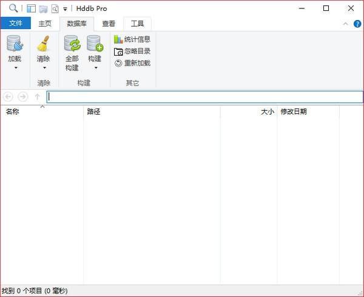Click the document search icon in title bar
The height and width of the screenshot is (297, 364).
pos(55,9)
